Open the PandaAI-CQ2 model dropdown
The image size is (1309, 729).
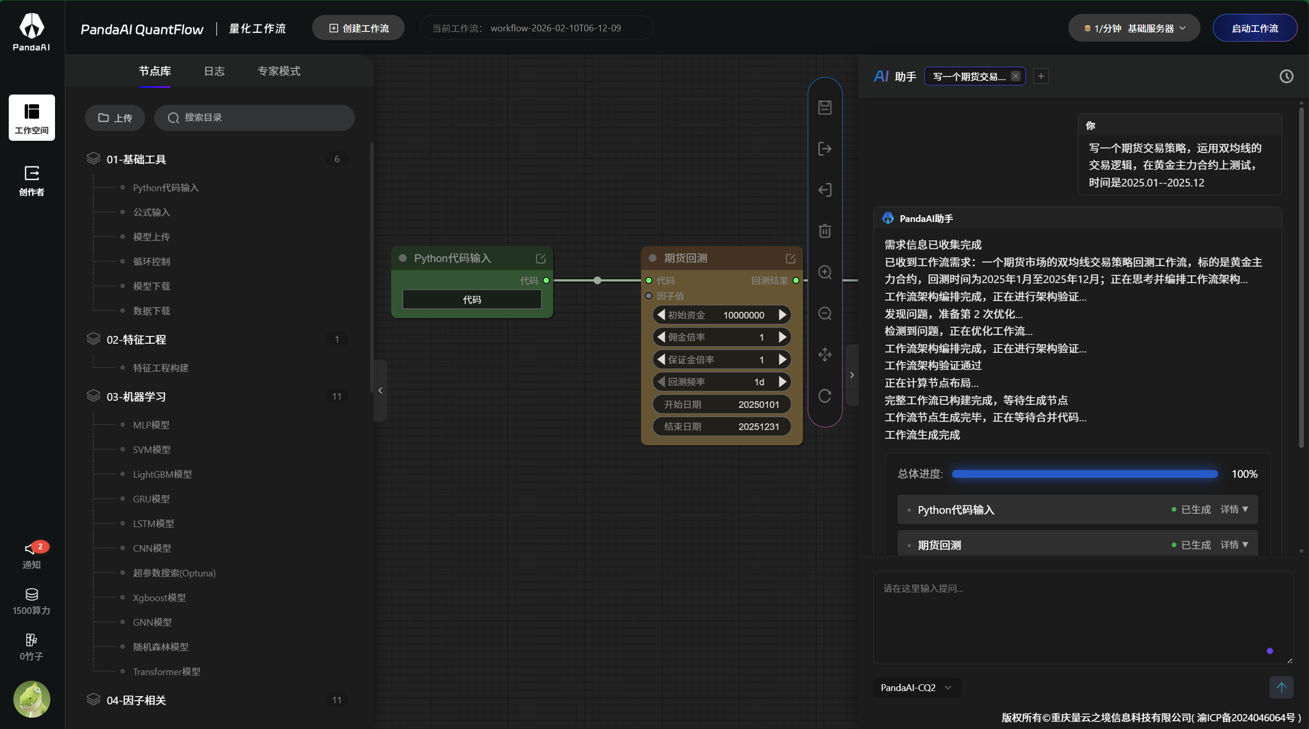917,687
